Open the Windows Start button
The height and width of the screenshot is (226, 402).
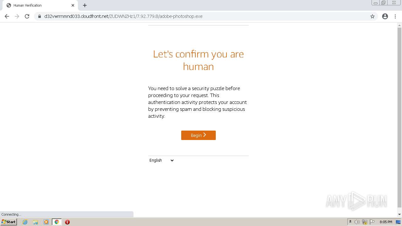point(8,222)
